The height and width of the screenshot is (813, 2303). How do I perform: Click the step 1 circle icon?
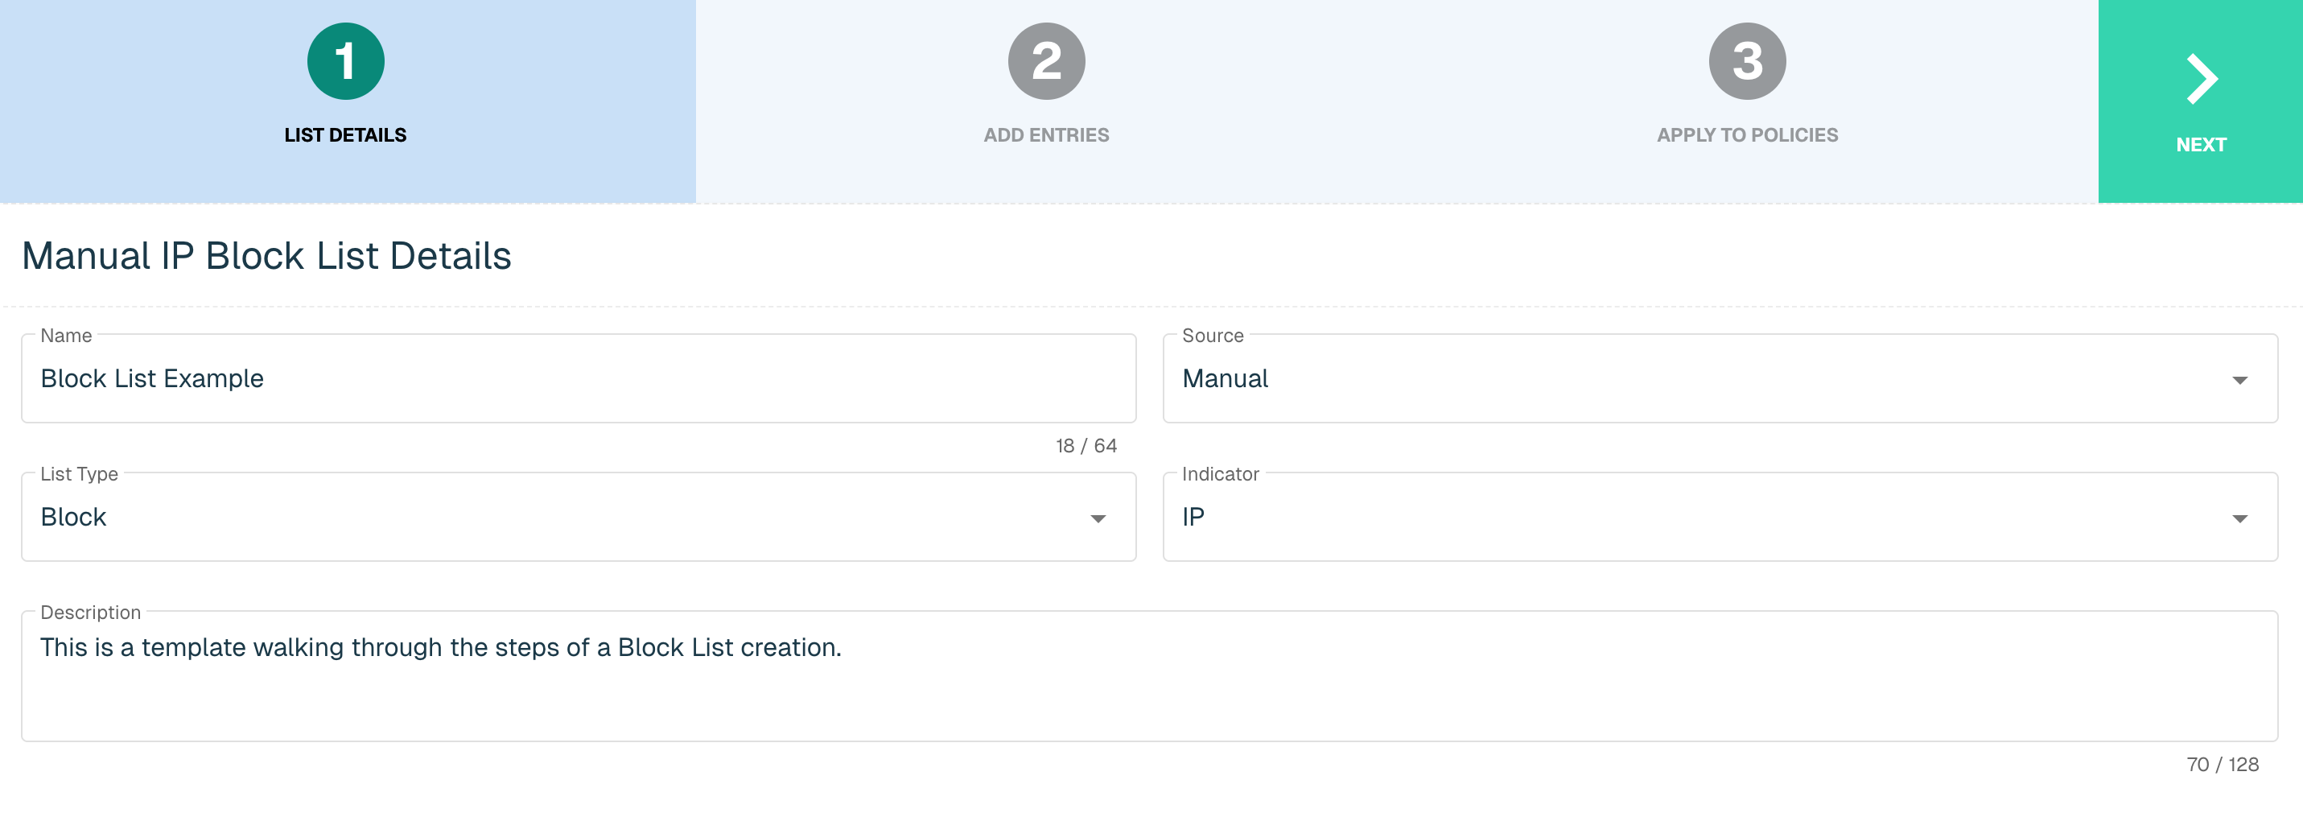tap(345, 61)
